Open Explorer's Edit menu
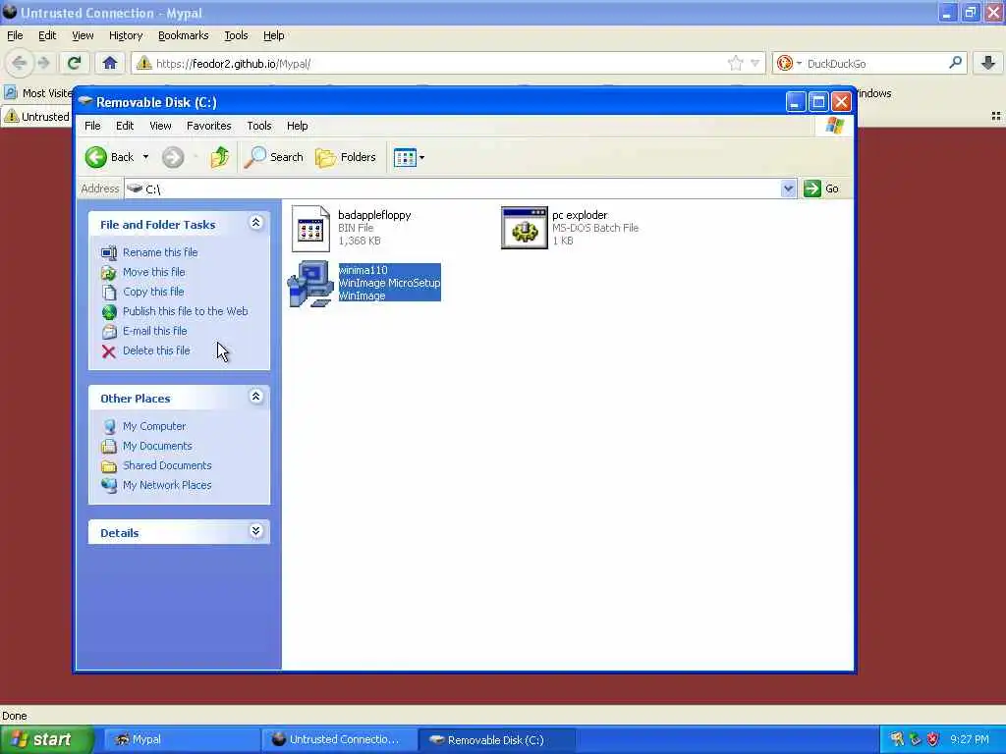This screenshot has height=754, width=1006. coord(125,126)
